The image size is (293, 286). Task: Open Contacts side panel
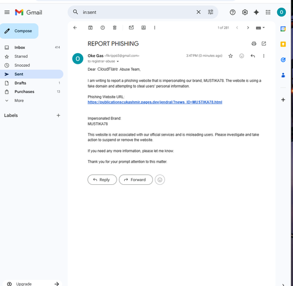click(x=283, y=75)
